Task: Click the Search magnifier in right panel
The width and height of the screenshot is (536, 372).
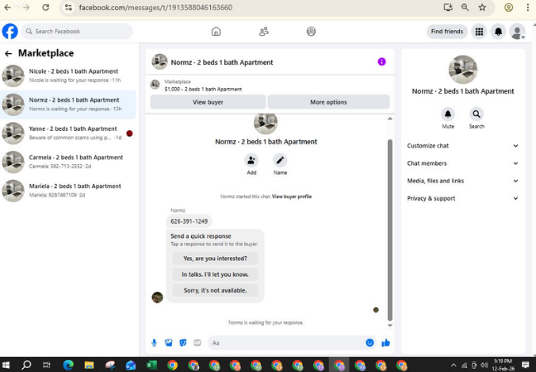Action: [477, 114]
